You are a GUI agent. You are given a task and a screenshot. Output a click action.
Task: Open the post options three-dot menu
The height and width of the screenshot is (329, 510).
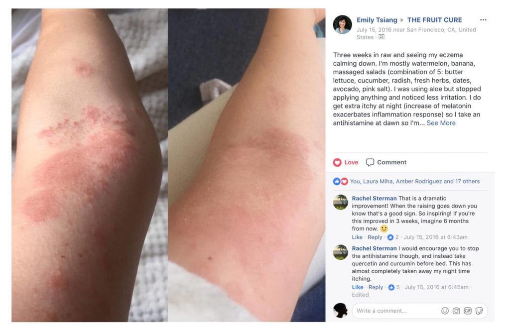pyautogui.click(x=483, y=20)
